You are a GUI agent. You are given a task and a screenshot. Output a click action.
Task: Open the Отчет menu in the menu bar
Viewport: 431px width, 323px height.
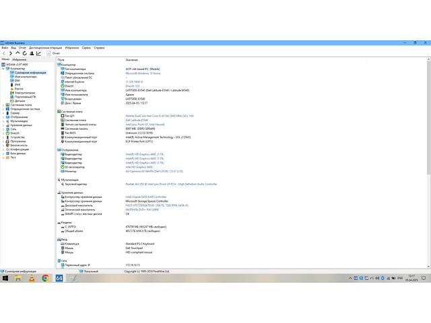(22, 48)
